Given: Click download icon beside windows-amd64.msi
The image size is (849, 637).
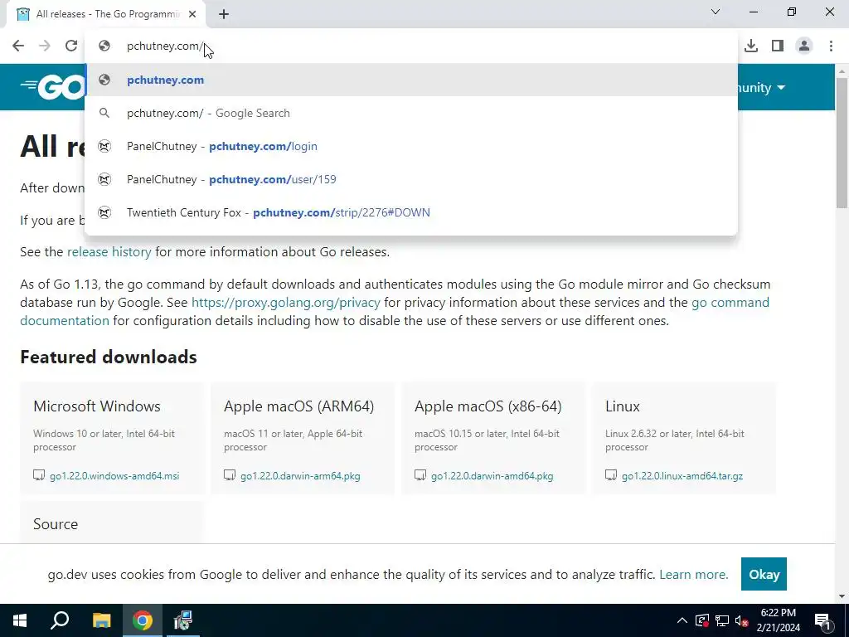Looking at the screenshot, I should pyautogui.click(x=39, y=475).
